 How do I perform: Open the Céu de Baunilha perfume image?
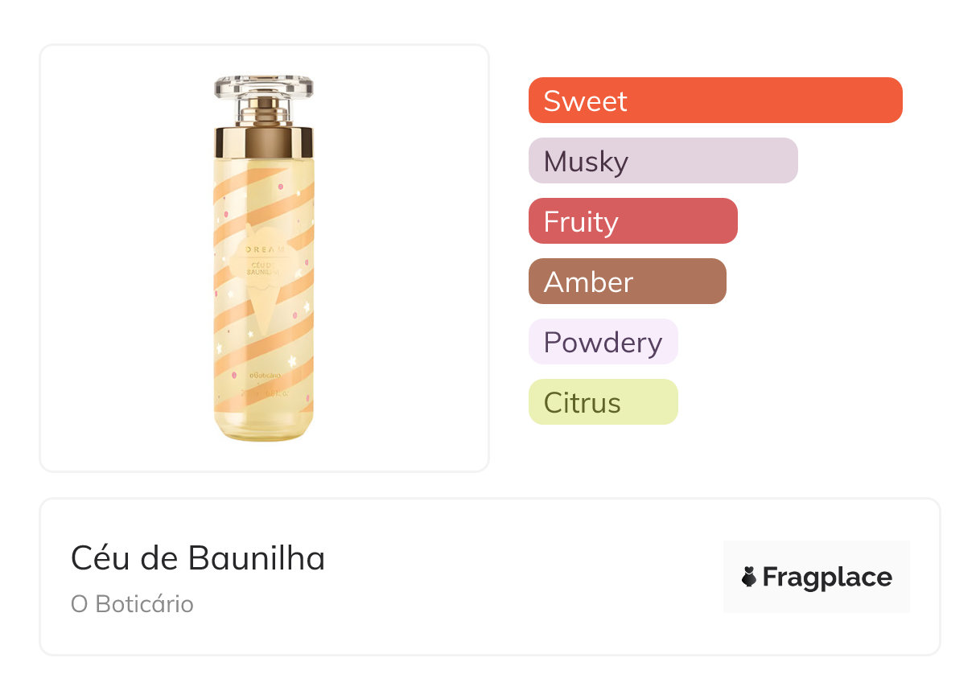pyautogui.click(x=264, y=257)
